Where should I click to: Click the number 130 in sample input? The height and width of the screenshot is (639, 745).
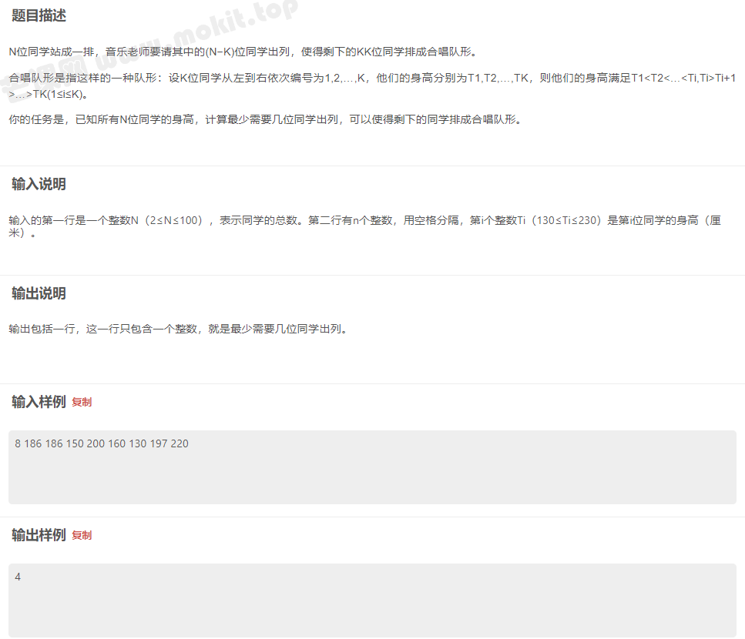tap(138, 444)
